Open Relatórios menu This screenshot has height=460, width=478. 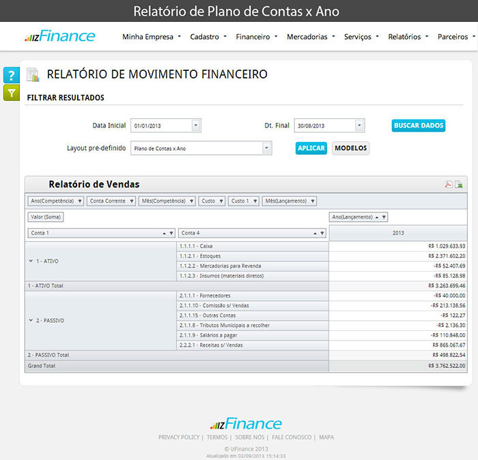[408, 37]
